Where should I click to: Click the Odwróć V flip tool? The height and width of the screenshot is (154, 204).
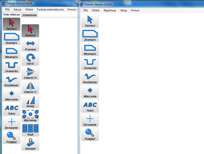point(30,87)
